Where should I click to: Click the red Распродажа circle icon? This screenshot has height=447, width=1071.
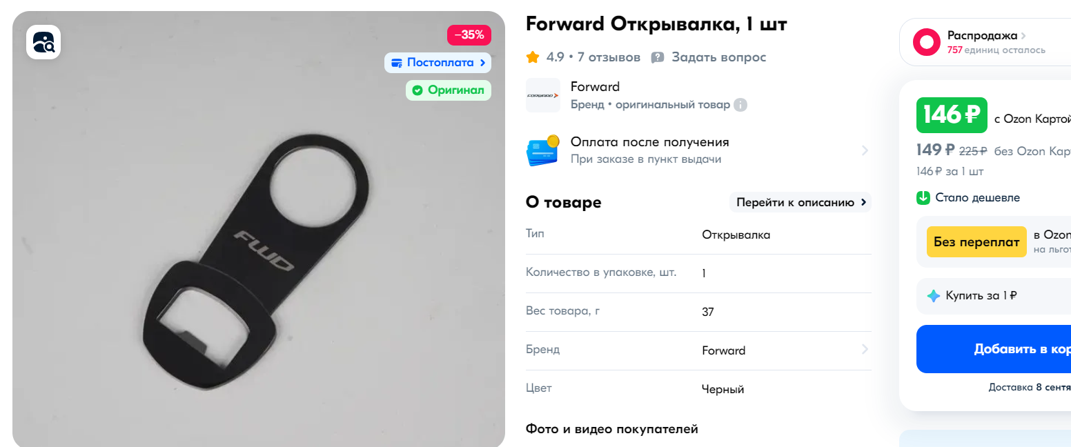pos(927,42)
